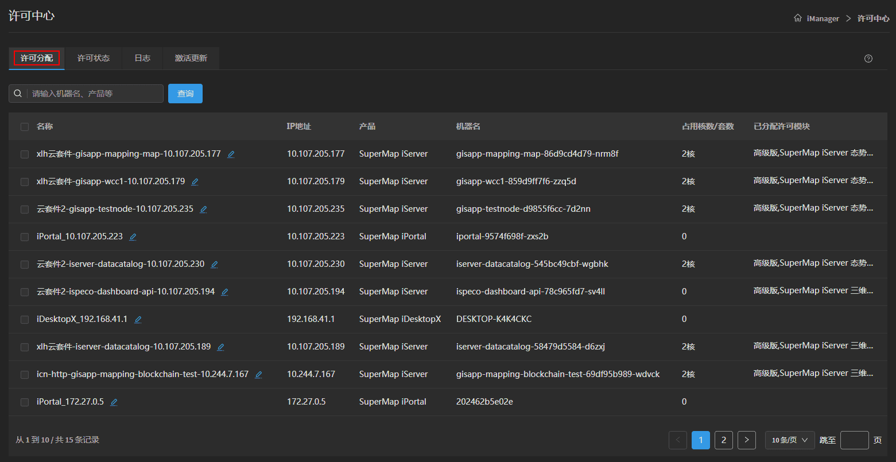The width and height of the screenshot is (896, 462).
Task: Edit name of 云套件2-gisapp-testnode-10.107.205.235
Action: point(203,209)
